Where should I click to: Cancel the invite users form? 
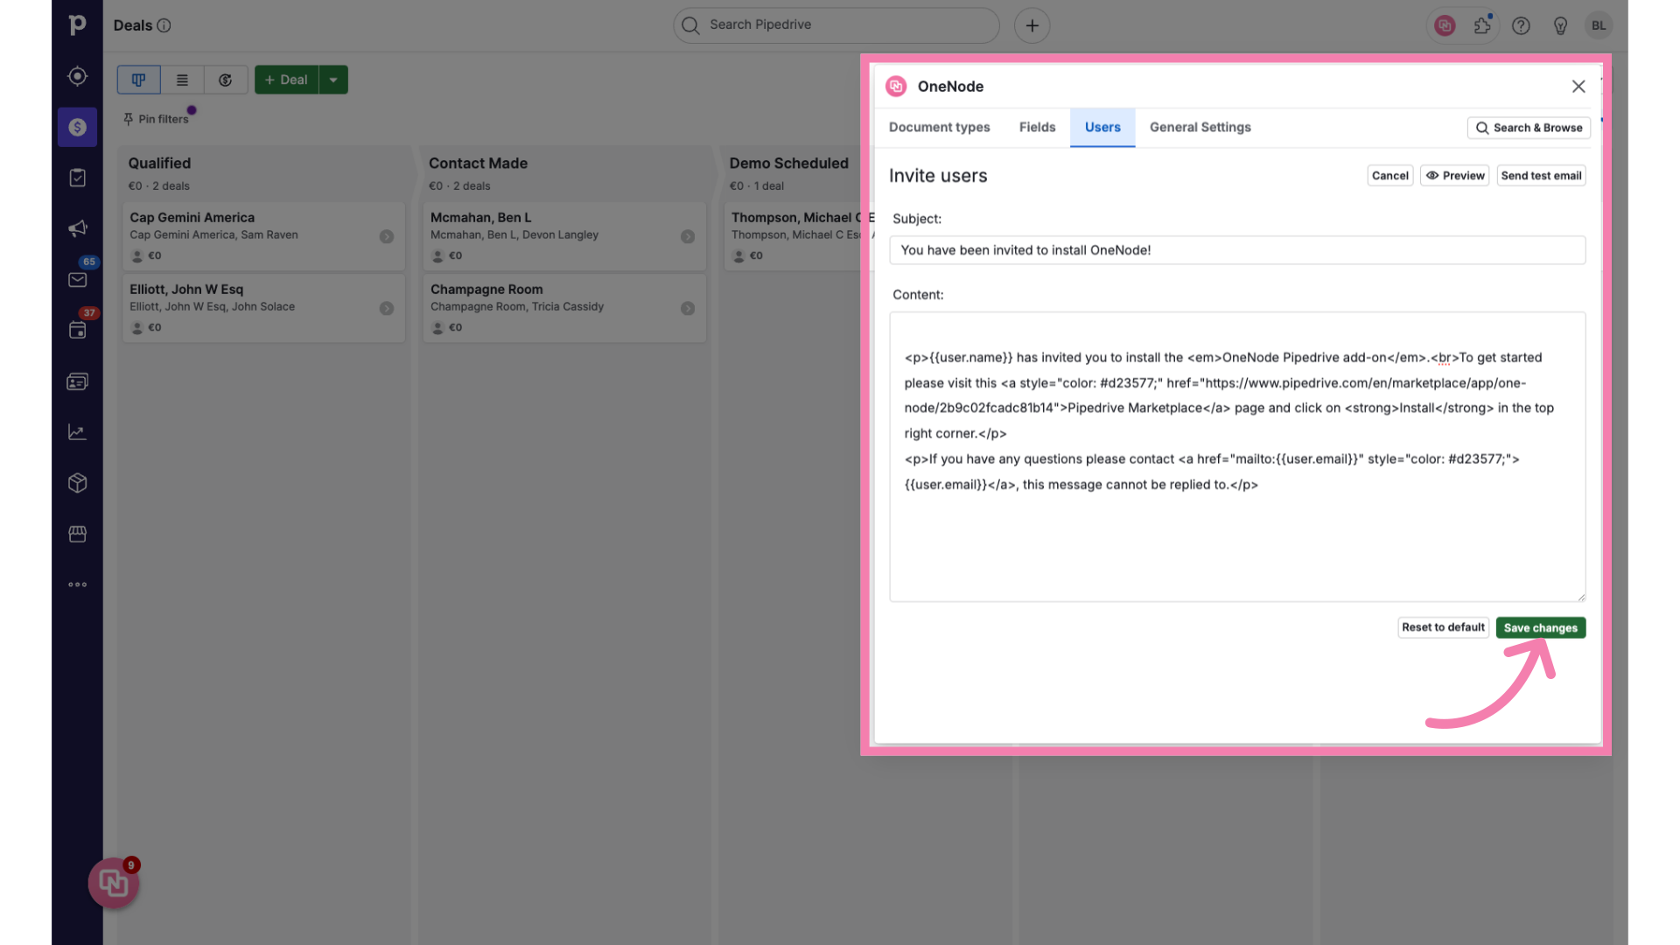click(1389, 175)
